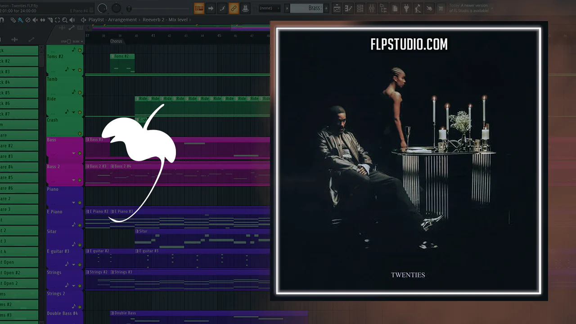Mute the Crash track

click(x=80, y=133)
